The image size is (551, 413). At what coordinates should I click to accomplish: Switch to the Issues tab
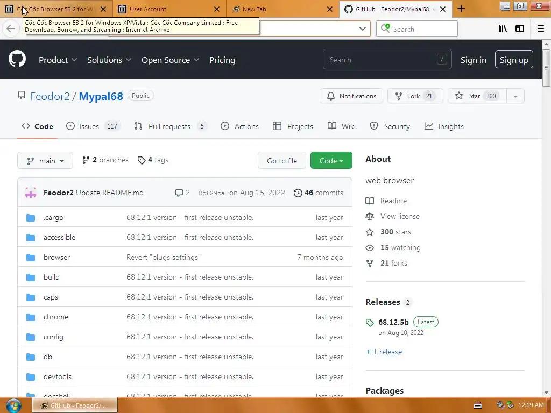93,126
